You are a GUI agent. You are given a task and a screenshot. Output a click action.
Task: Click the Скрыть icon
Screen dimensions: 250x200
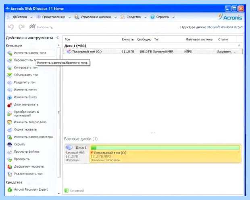coord(10,144)
